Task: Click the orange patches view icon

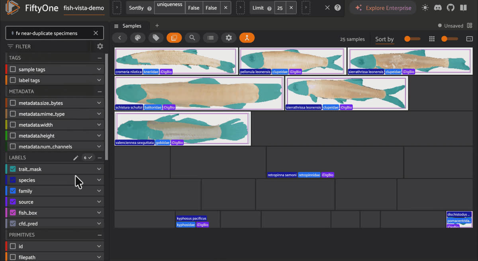Action: (174, 38)
